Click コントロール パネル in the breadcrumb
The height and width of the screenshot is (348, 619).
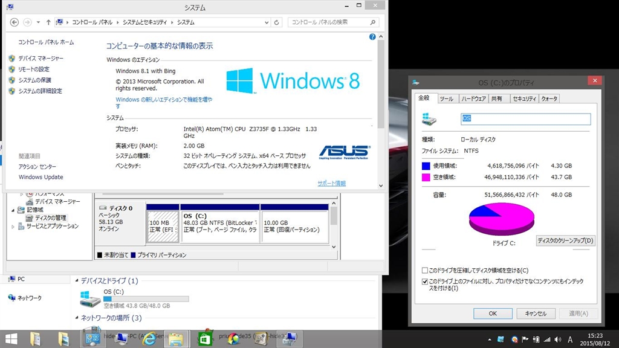pyautogui.click(x=92, y=22)
